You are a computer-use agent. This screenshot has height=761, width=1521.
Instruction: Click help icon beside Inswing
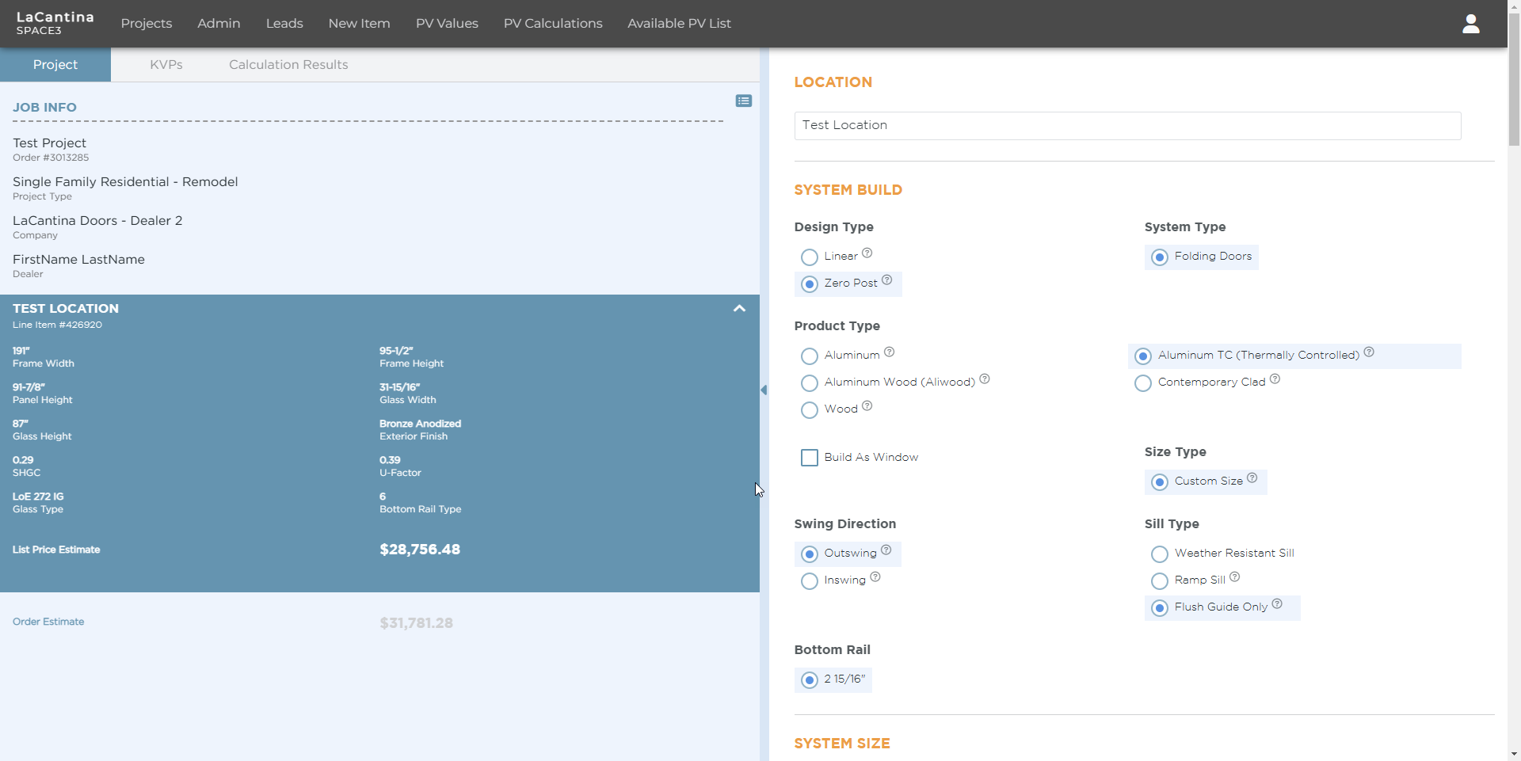[875, 577]
